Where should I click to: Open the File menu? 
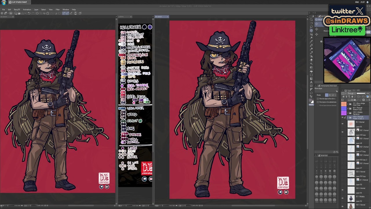[x=3, y=10]
